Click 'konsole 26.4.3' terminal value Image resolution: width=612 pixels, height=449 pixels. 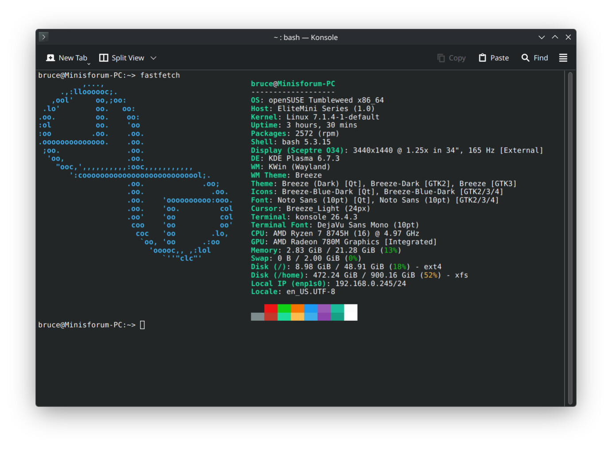(326, 217)
